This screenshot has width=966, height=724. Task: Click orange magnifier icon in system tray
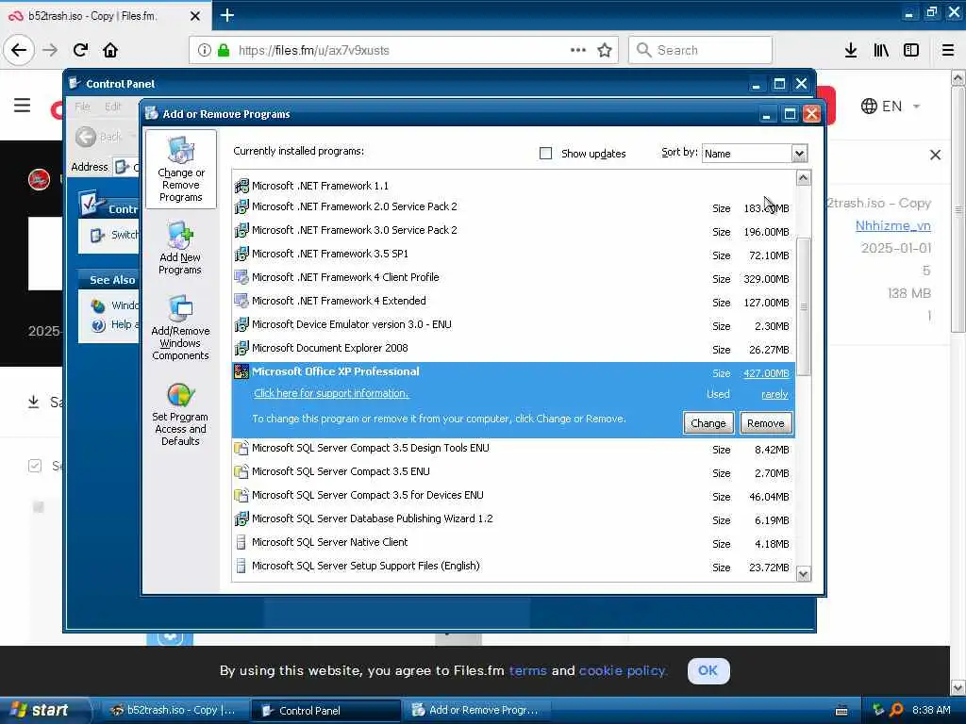(896, 710)
